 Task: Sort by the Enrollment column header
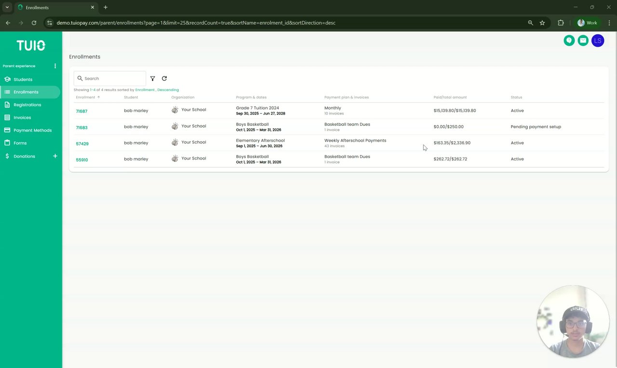click(88, 97)
